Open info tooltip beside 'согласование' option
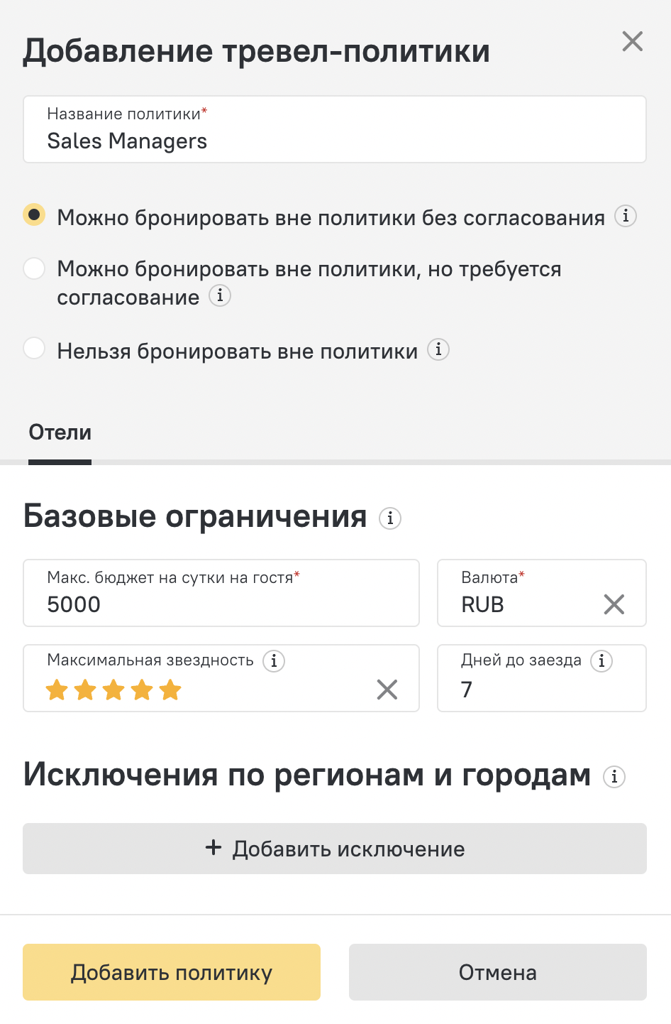 tap(220, 295)
